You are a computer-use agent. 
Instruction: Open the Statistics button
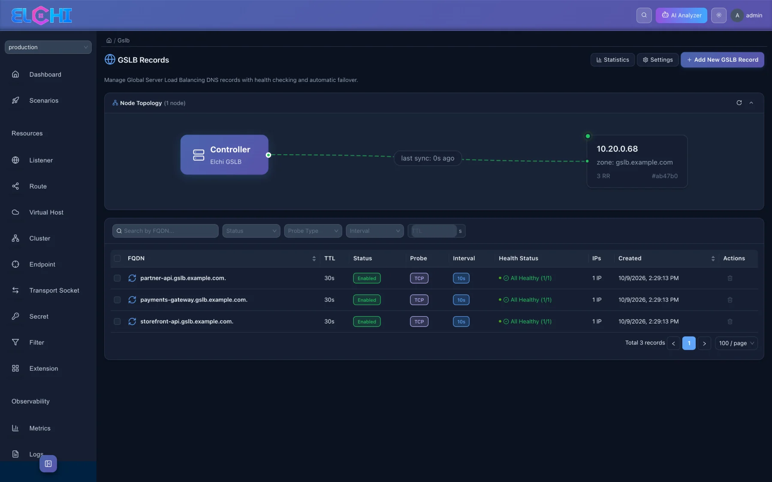pyautogui.click(x=612, y=60)
